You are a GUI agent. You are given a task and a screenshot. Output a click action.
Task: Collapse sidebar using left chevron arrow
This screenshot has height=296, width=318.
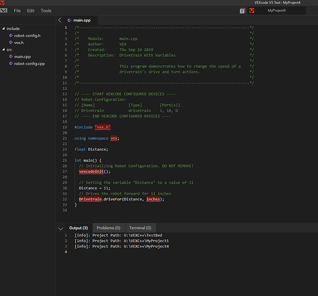pos(60,20)
